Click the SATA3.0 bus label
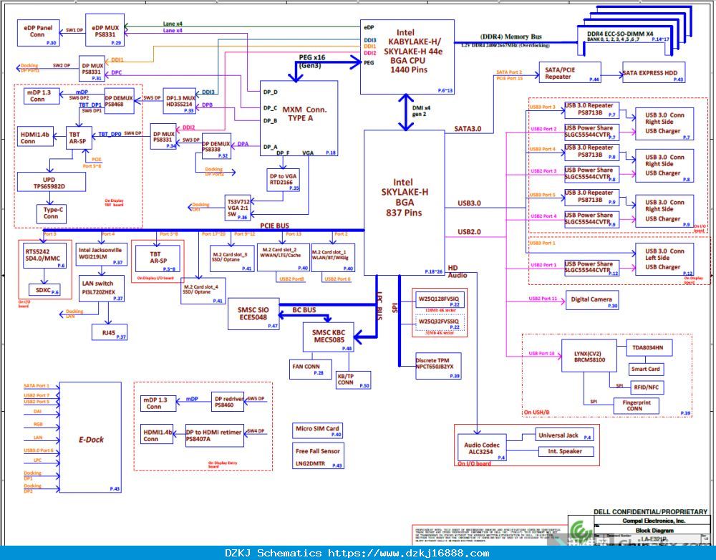Screen dimensions: 716x560 (x=468, y=129)
